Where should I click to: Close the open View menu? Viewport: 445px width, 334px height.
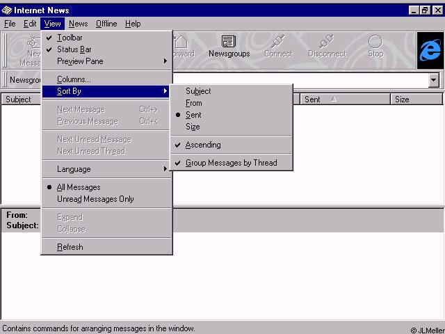point(53,24)
